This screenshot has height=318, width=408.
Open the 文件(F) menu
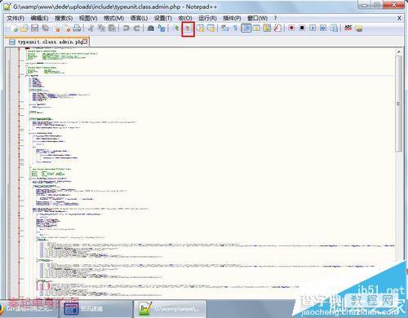(16, 18)
